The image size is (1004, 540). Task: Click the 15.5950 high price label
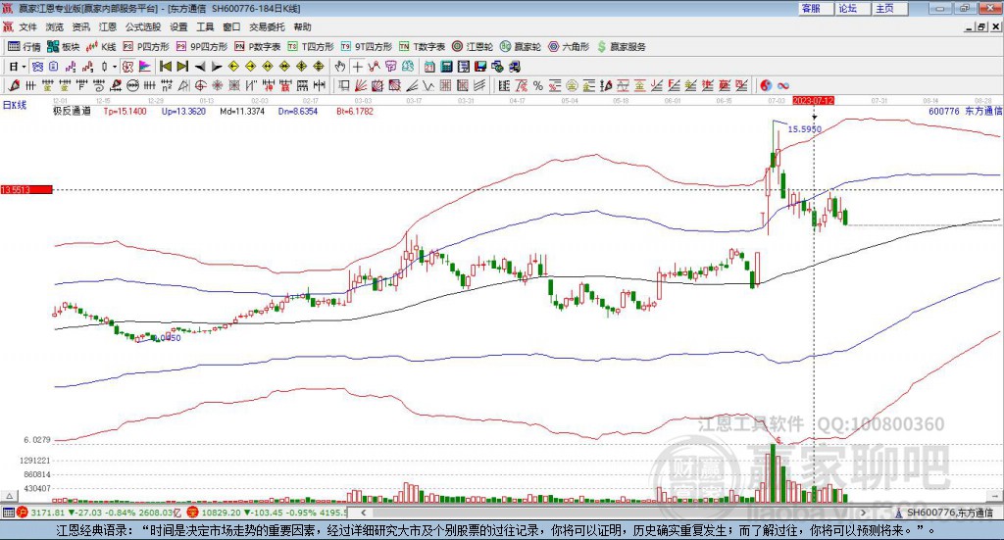(x=804, y=129)
